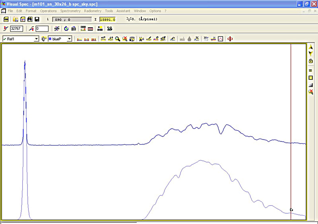Open the blueP color dropdown
318x224 pixels.
click(69, 39)
